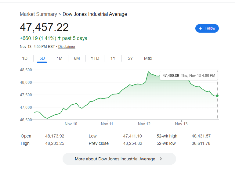Expand using the chevron next to More about

[x=161, y=159]
